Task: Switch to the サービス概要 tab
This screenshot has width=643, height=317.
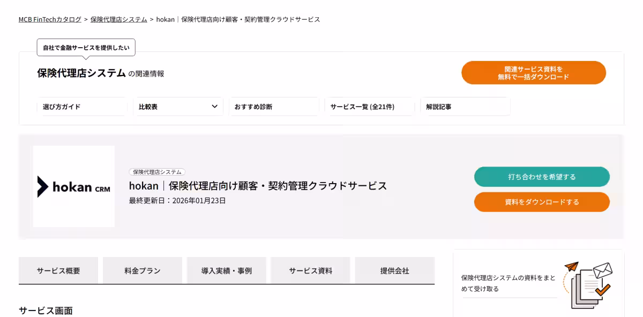Action: click(x=58, y=270)
